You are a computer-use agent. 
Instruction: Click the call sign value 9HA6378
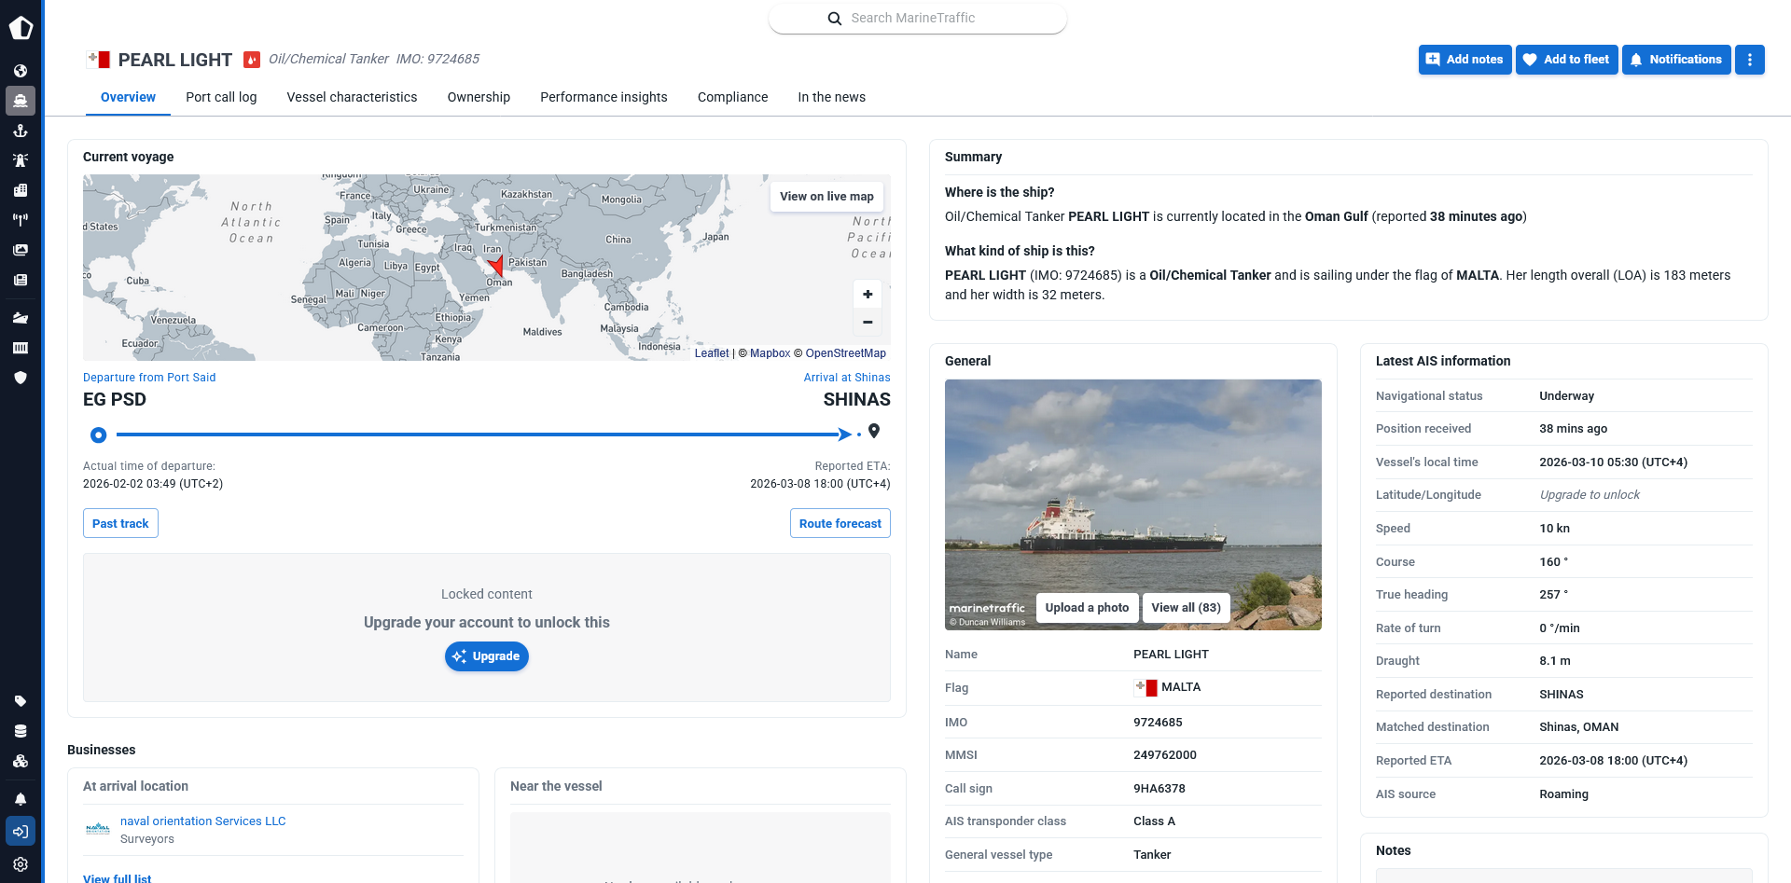tap(1159, 789)
